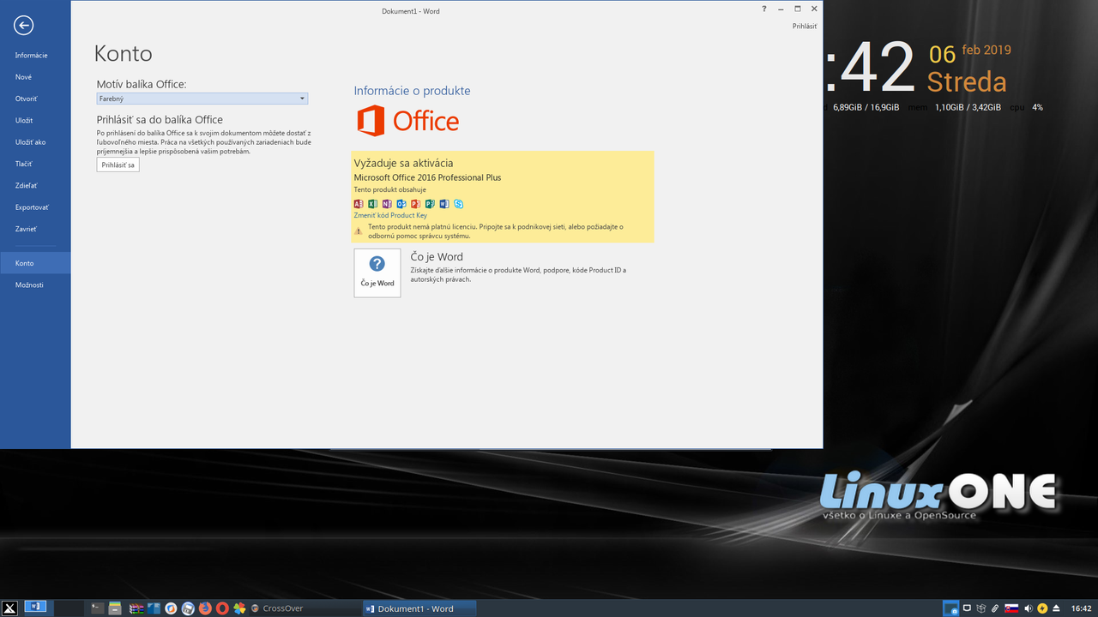Select Konto in the sidebar

coord(35,263)
